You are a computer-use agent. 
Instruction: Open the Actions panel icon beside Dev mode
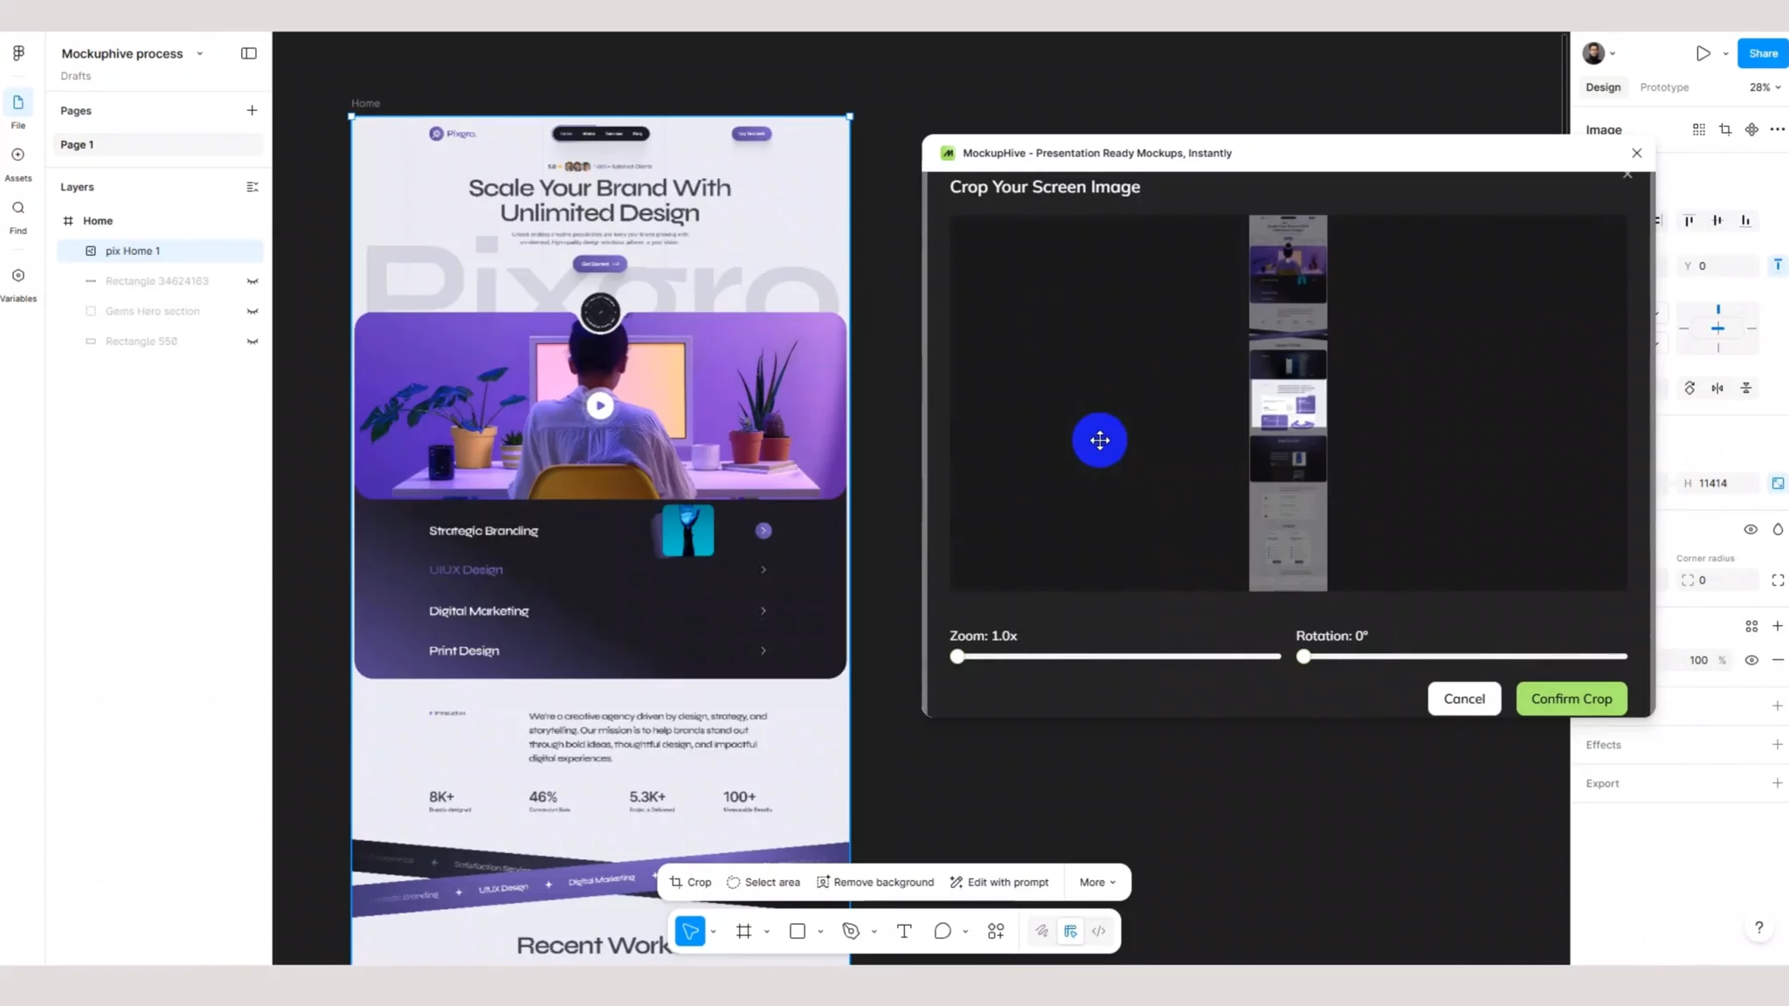tap(995, 931)
